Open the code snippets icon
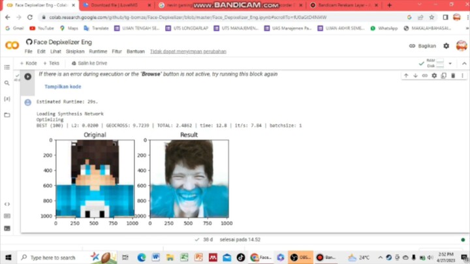This screenshot has width=470, height=264. [x=7, y=204]
